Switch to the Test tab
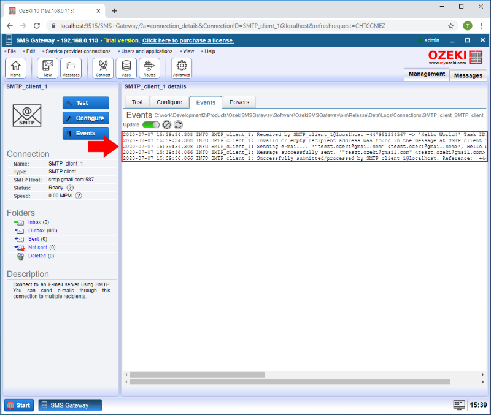 coord(137,102)
